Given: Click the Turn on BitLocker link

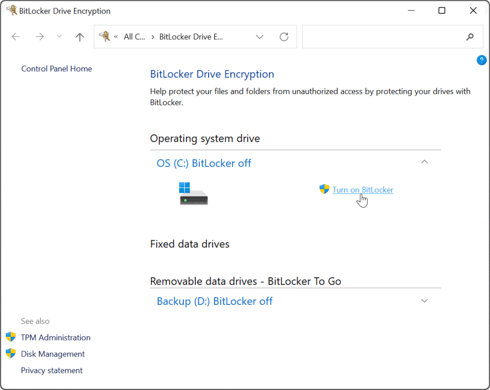Looking at the screenshot, I should point(363,190).
